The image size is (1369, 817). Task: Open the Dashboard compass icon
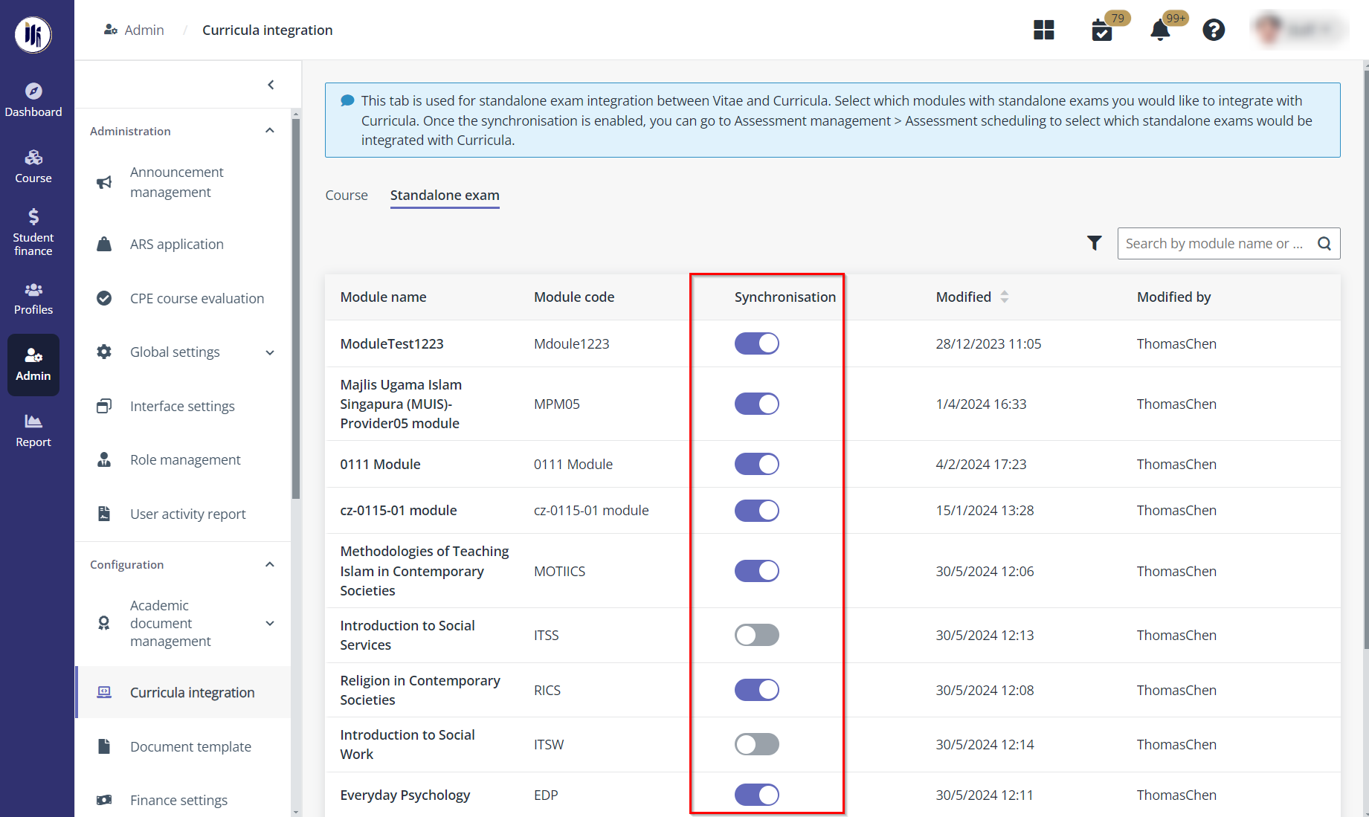click(x=33, y=91)
